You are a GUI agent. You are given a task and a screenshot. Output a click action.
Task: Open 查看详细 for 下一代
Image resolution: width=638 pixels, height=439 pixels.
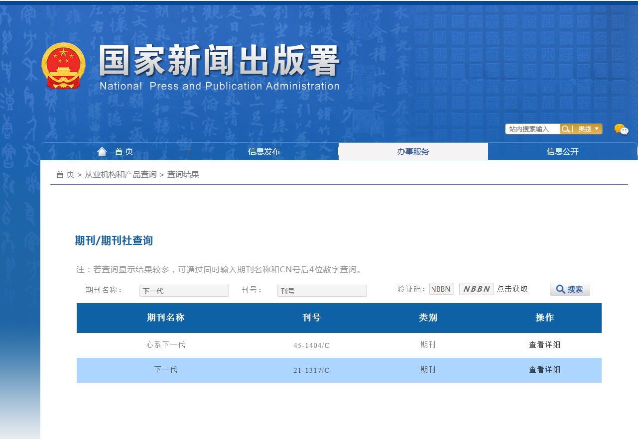click(x=544, y=370)
